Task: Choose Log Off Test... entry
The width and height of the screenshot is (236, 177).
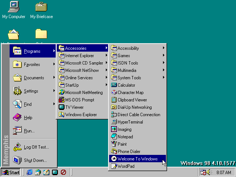Action: (33, 147)
